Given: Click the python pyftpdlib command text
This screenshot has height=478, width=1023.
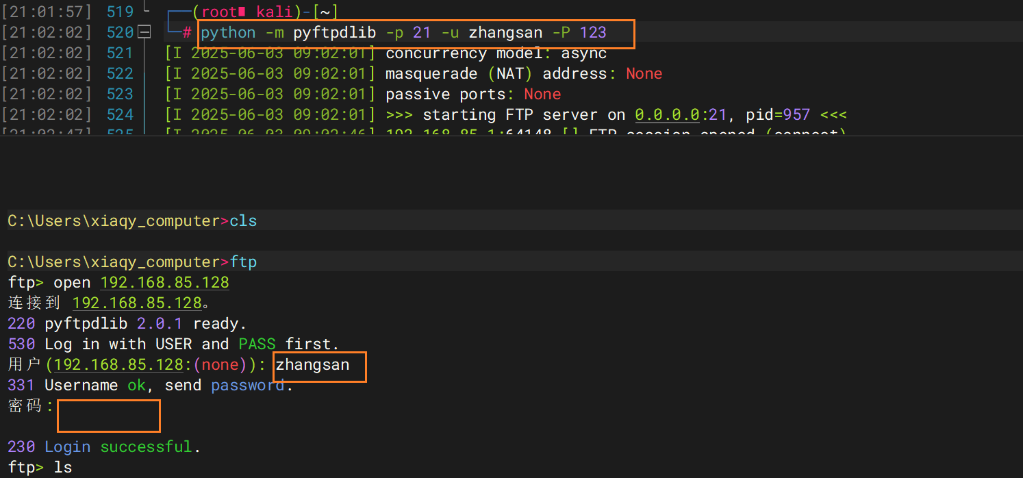Looking at the screenshot, I should 404,33.
